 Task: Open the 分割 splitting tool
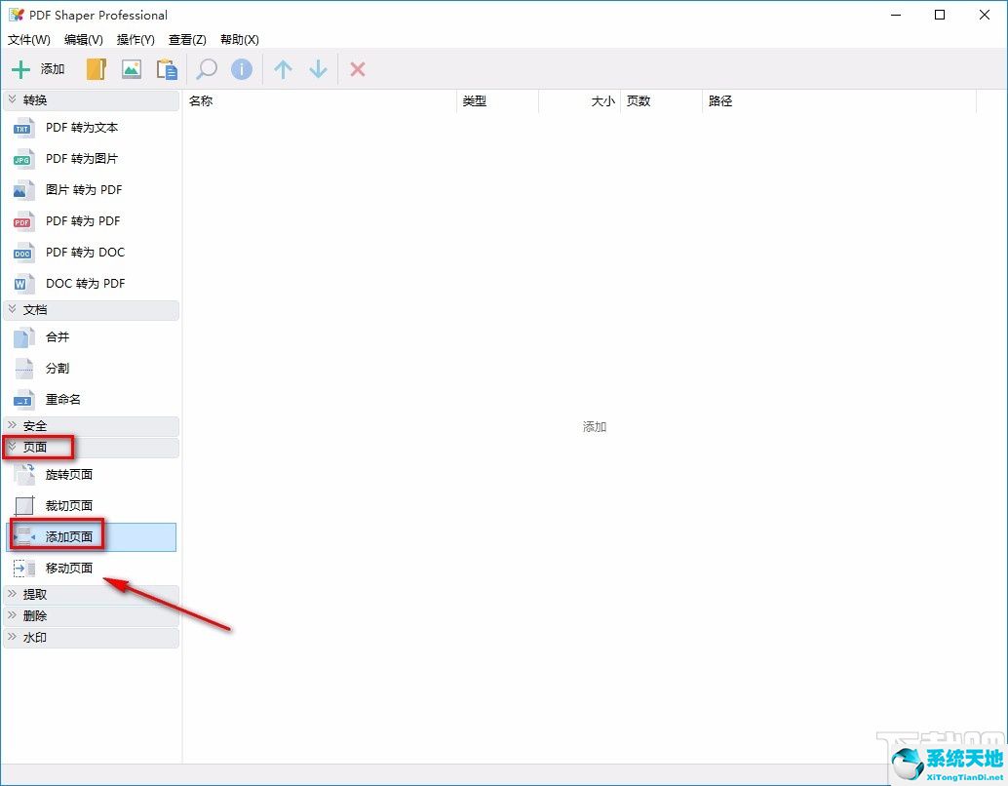[56, 368]
